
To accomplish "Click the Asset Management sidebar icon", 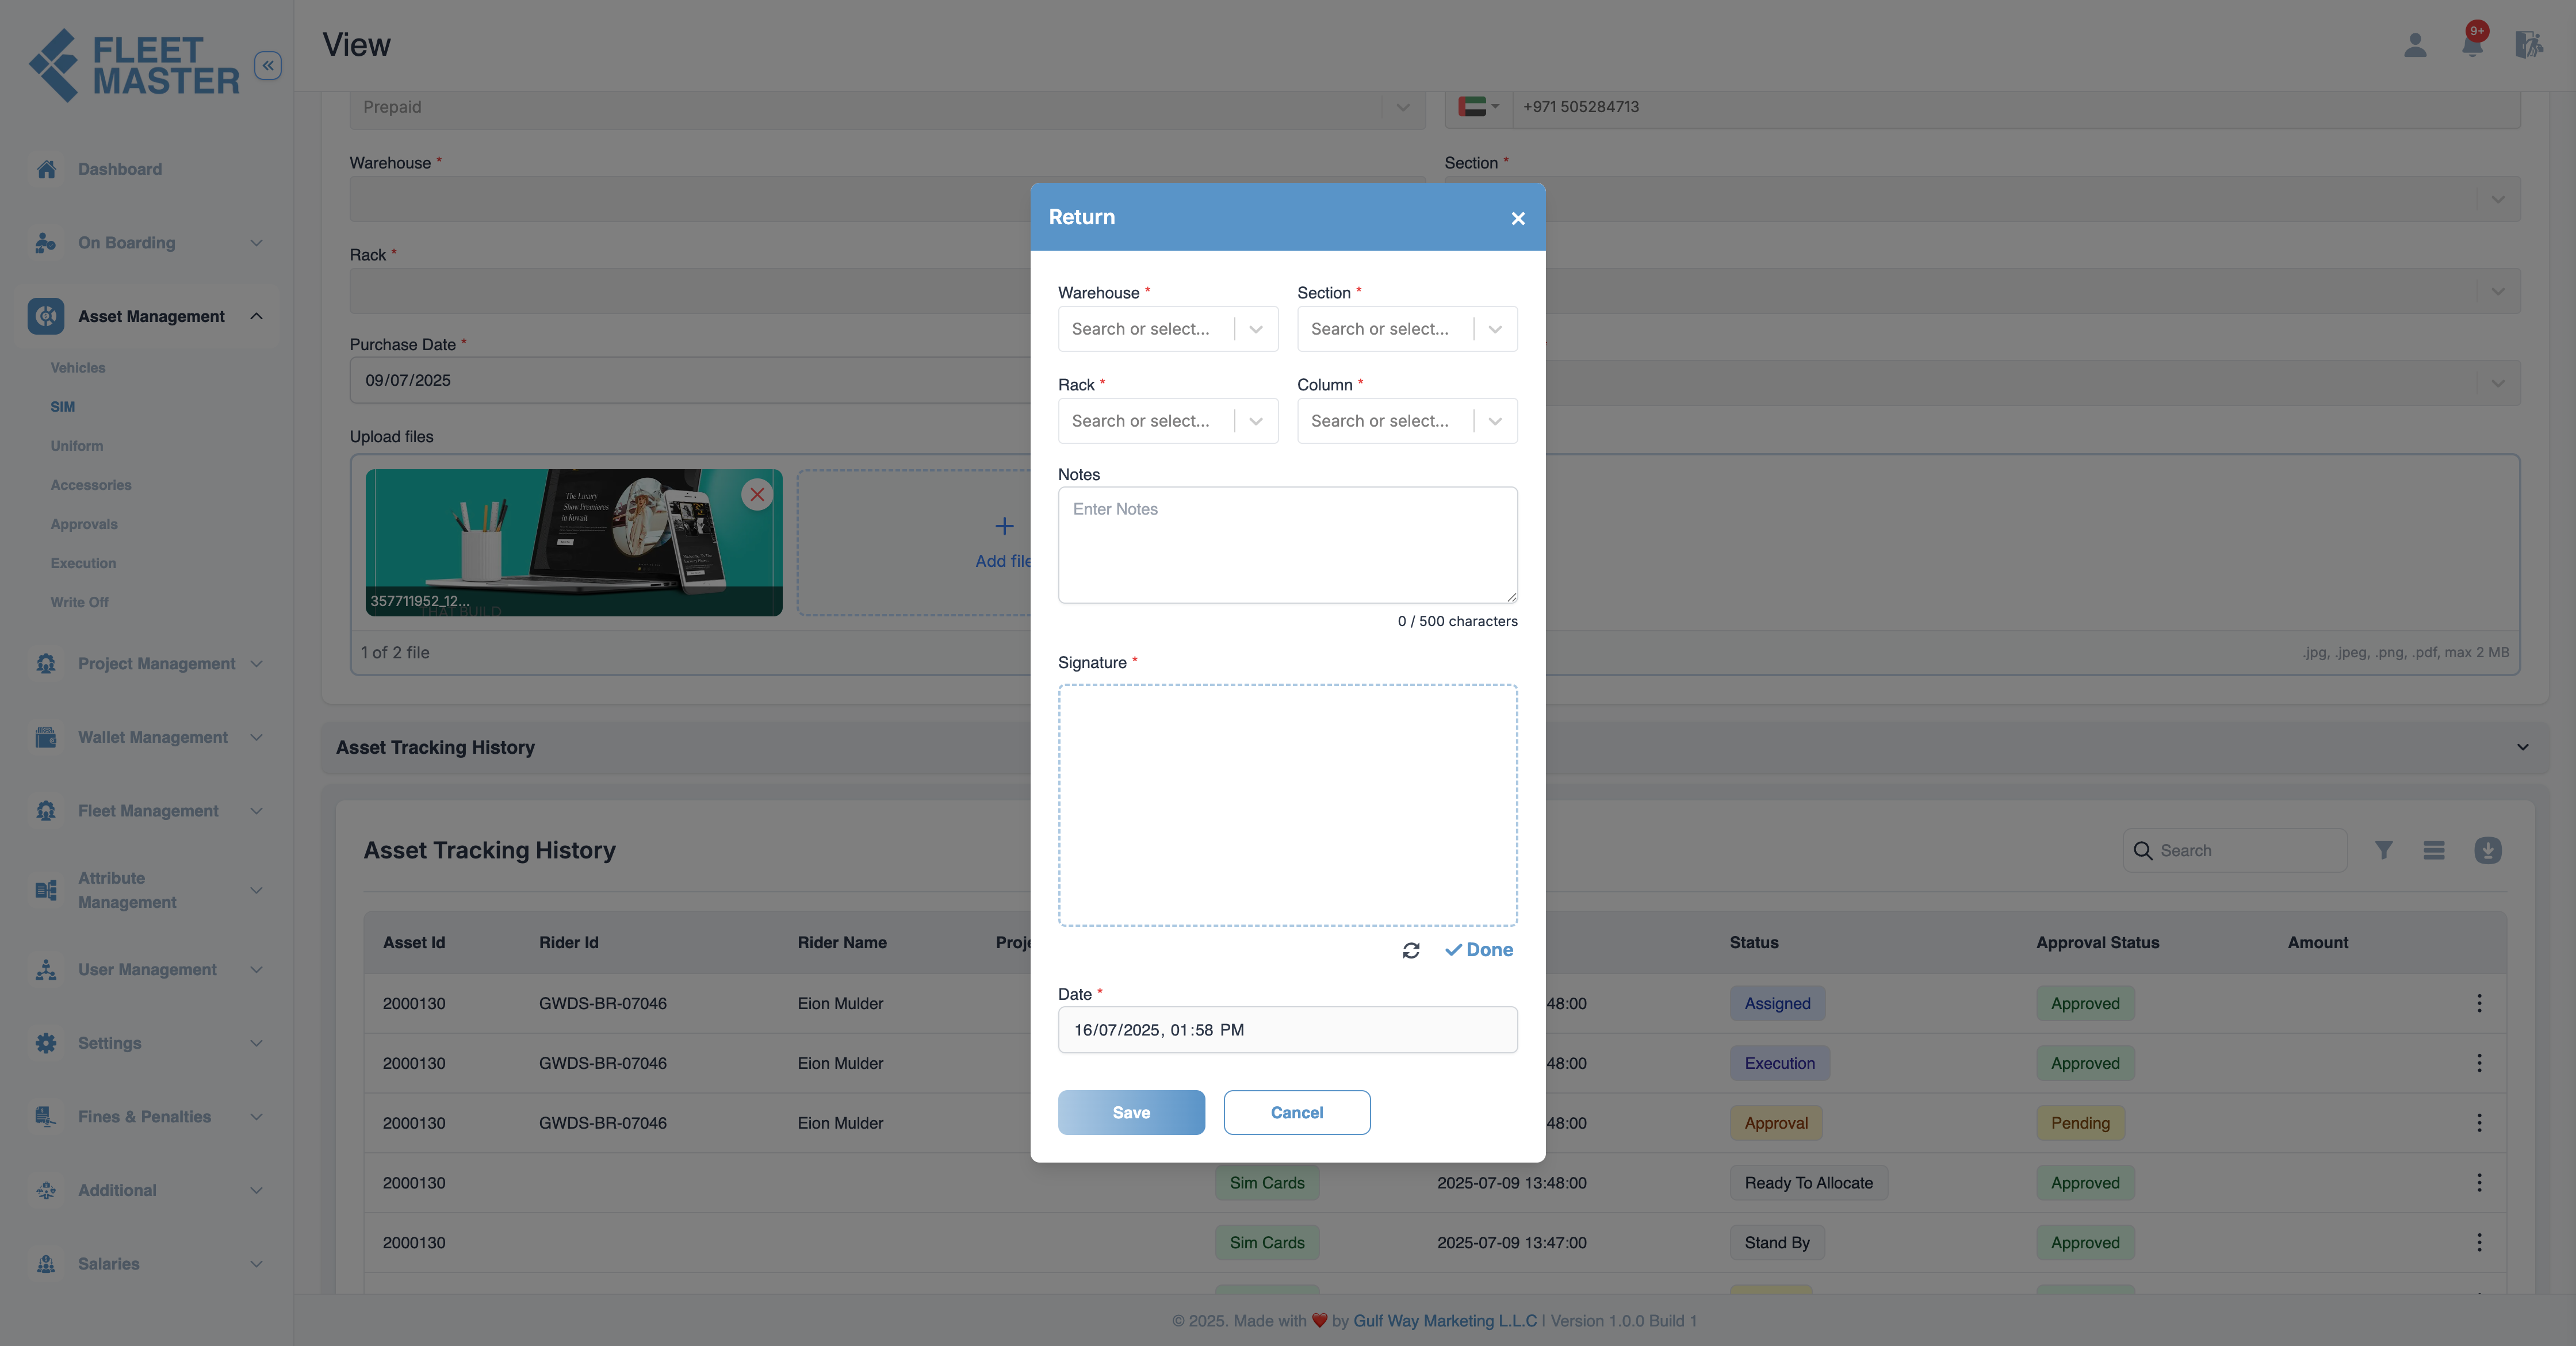I will pyautogui.click(x=46, y=316).
